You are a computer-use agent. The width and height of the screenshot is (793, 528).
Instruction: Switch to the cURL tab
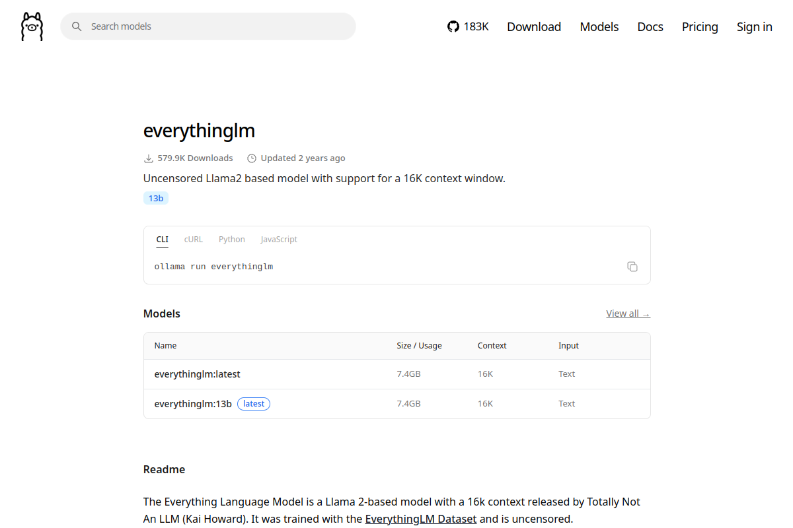[x=194, y=240]
